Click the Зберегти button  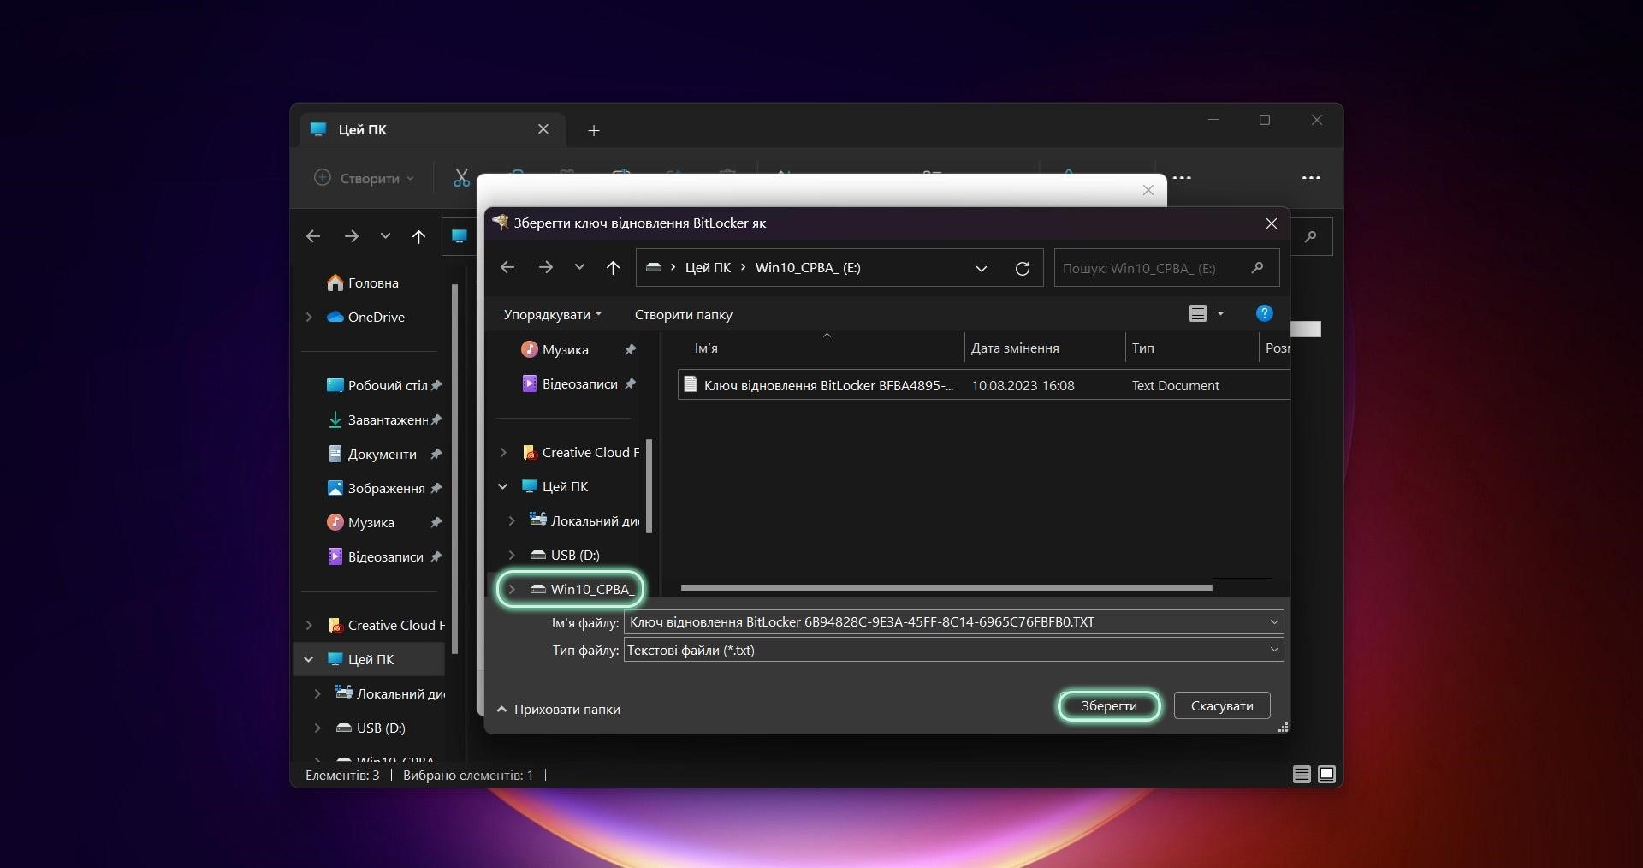1109,706
